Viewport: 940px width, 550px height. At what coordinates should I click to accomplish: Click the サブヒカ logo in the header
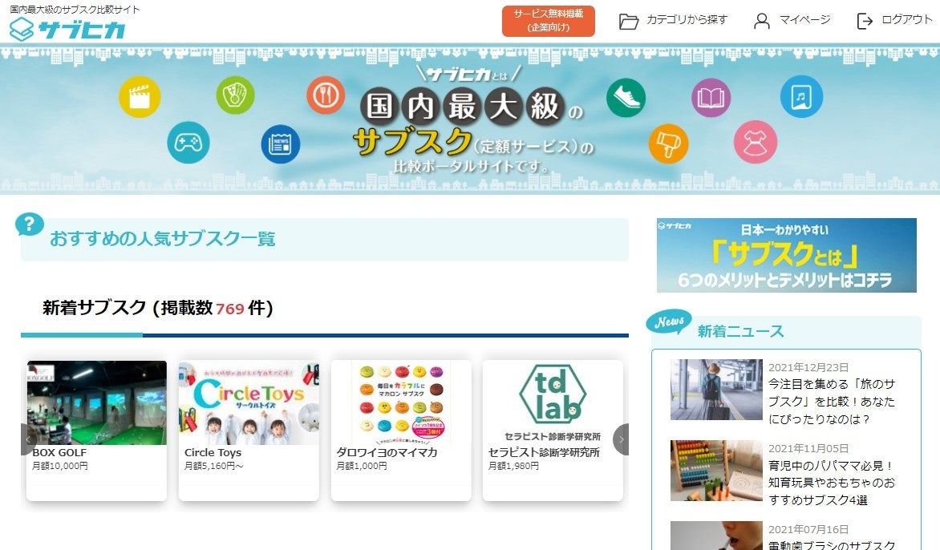point(67,29)
